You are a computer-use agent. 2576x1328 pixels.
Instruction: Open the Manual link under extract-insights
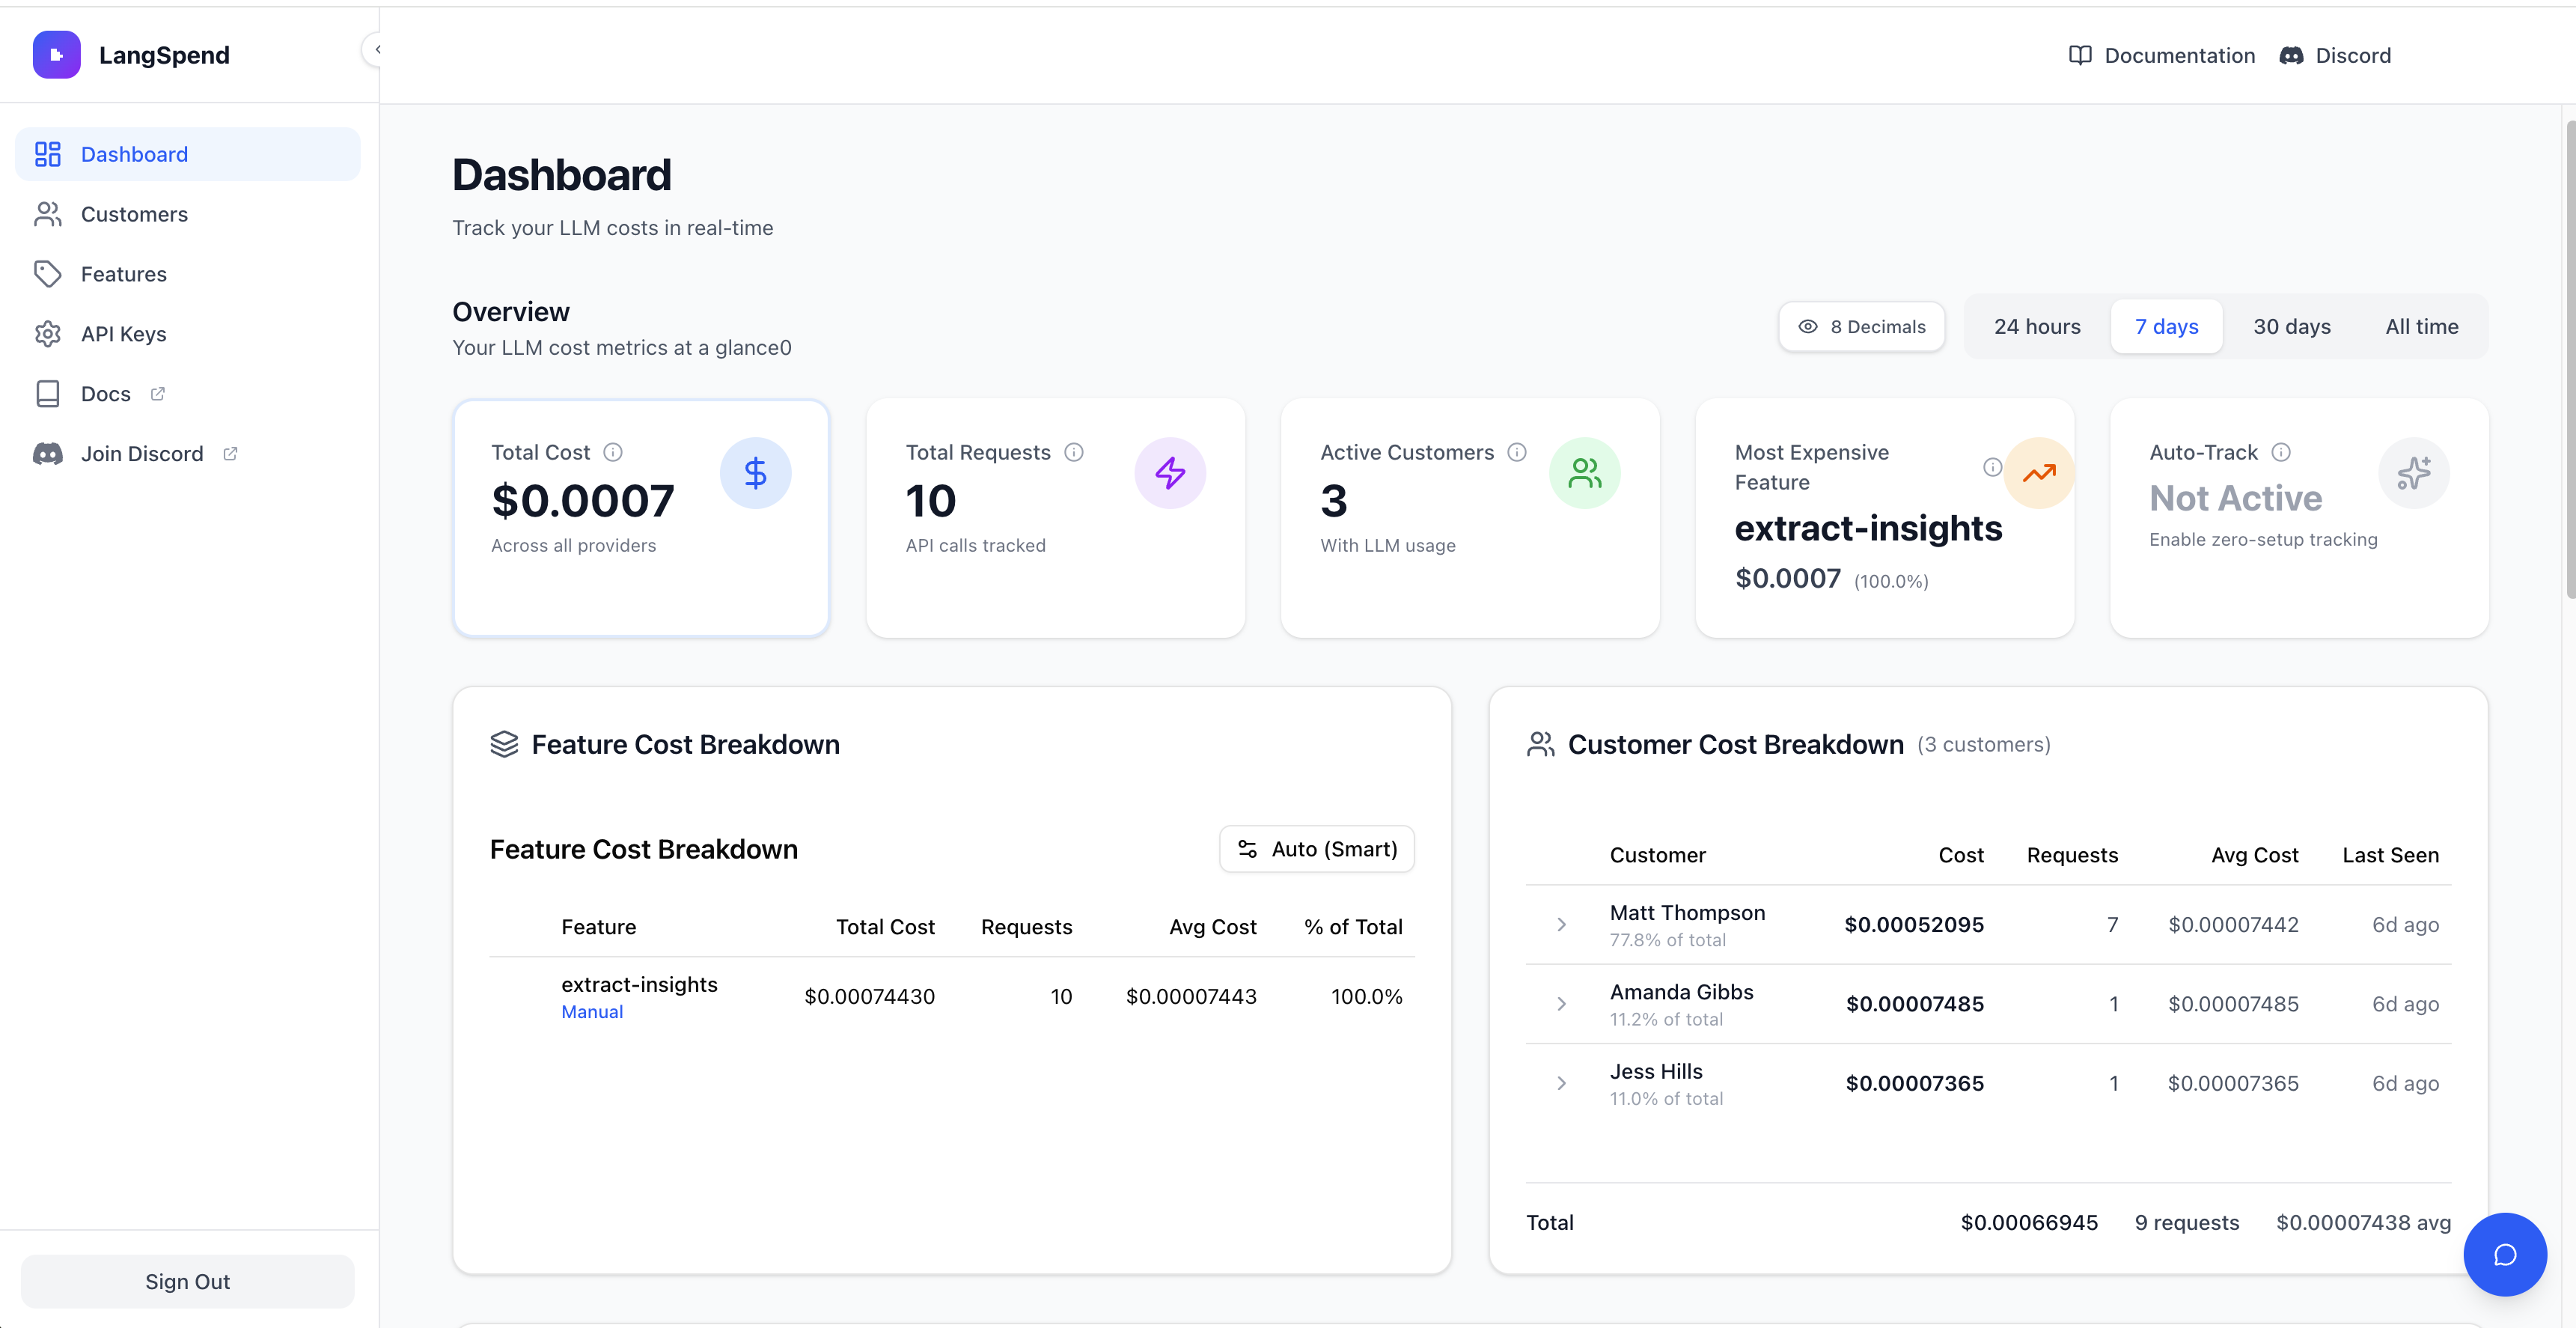point(591,1011)
